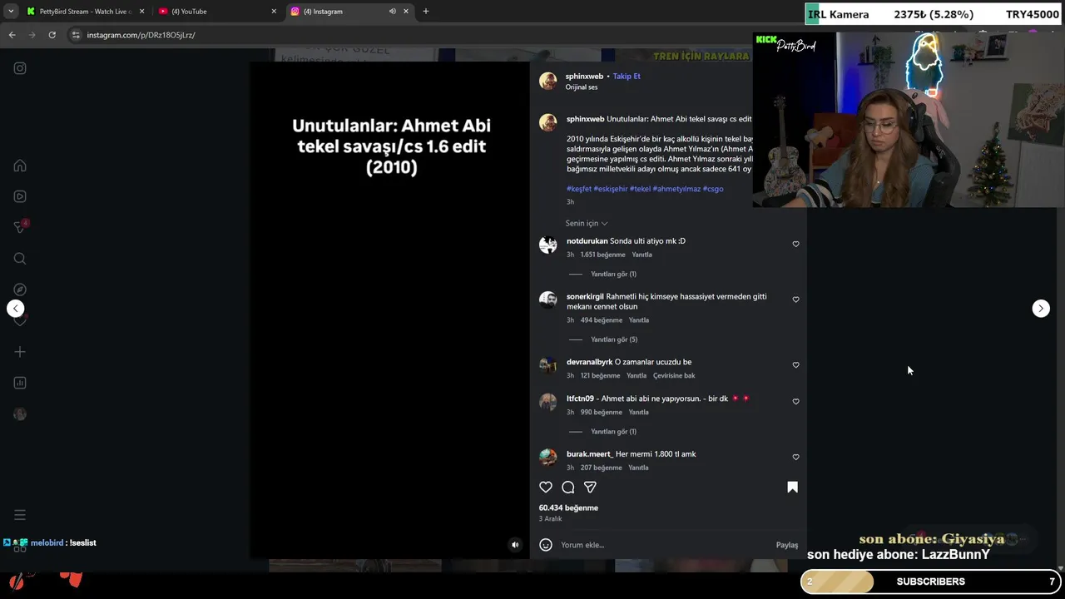Switch to YouTube tab

[x=216, y=12]
